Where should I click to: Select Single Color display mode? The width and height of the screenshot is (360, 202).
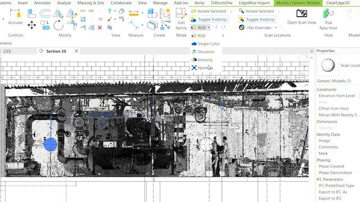coord(205,44)
